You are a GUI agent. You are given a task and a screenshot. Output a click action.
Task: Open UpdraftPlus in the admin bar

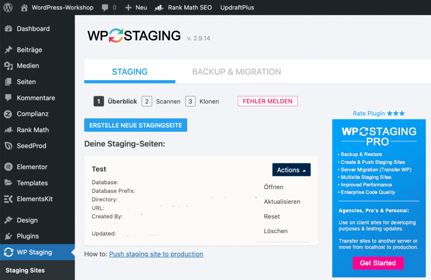237,8
